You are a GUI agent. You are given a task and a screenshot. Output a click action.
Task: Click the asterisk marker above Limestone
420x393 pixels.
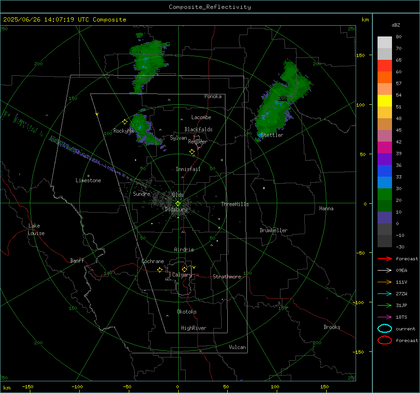[88, 176]
